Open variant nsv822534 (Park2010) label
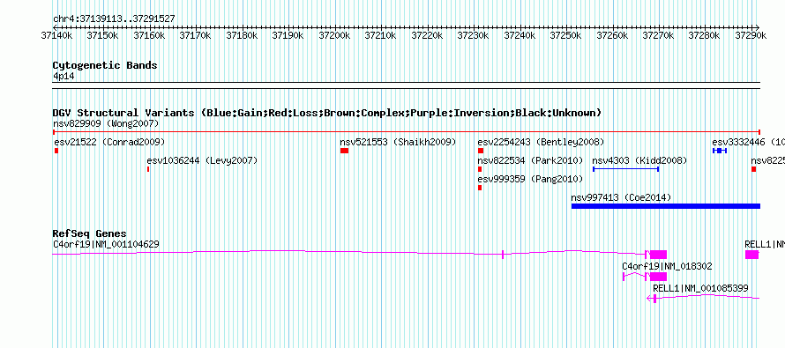 point(530,161)
